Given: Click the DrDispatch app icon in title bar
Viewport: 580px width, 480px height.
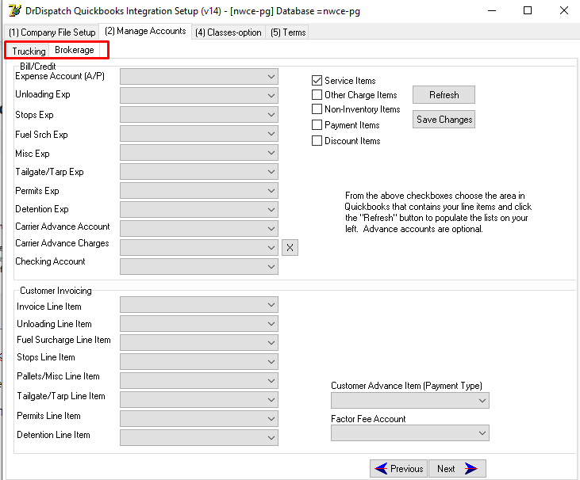Looking at the screenshot, I should (x=15, y=10).
